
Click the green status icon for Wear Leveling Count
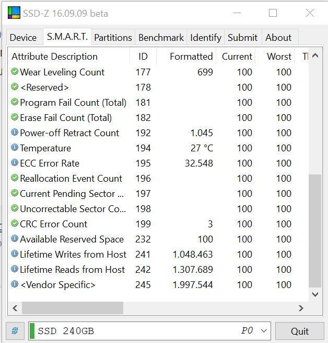[x=15, y=72]
